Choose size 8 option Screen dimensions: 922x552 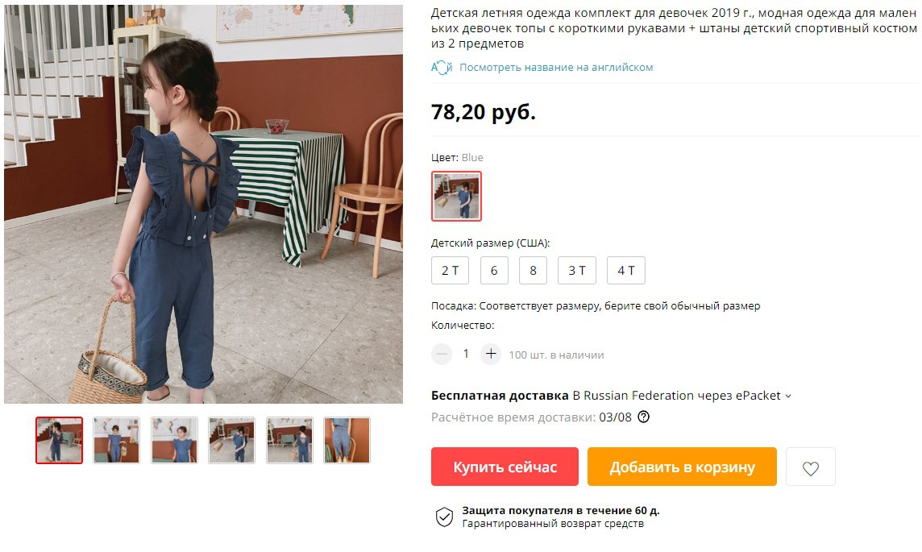(533, 271)
